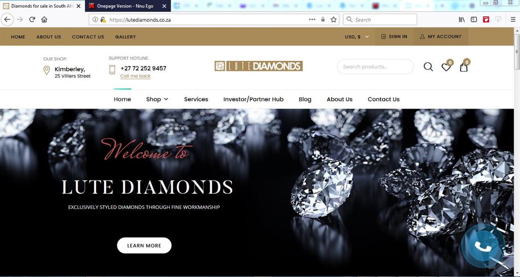Open the browser library icon
Screen dimensions: 520x277
[462, 20]
